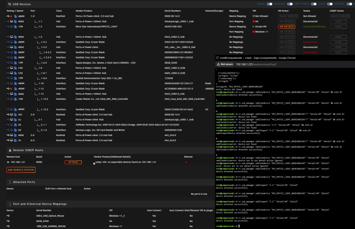Image resolution: width=355 pixels, height=229 pixels.
Task: Expand the usbip info details for 192.168.1.41
Action: [94, 164]
